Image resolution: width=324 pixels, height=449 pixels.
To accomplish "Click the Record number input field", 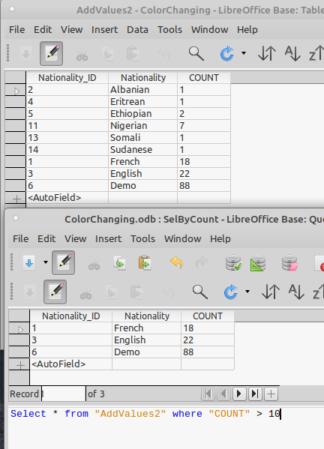I will (x=63, y=394).
